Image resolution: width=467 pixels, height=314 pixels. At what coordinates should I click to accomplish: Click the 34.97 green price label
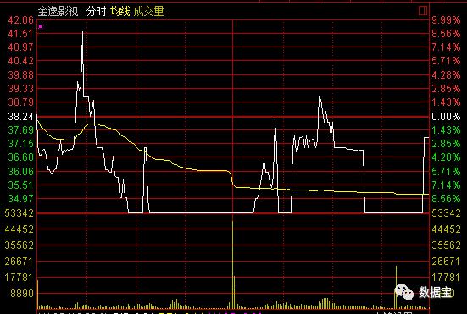20,198
